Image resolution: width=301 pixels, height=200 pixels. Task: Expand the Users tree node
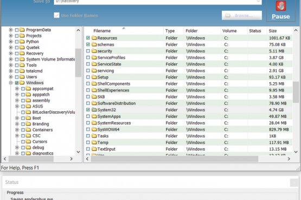(x=11, y=77)
